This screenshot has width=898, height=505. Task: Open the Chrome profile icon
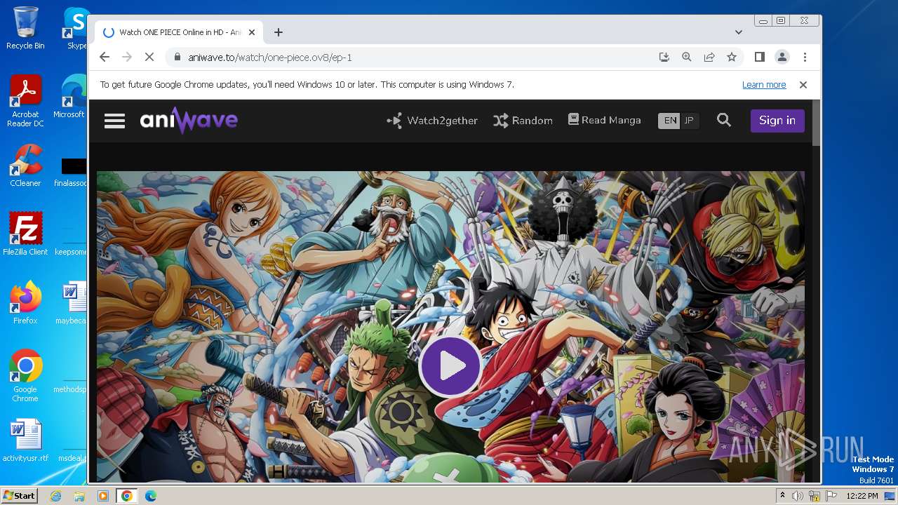click(x=782, y=58)
